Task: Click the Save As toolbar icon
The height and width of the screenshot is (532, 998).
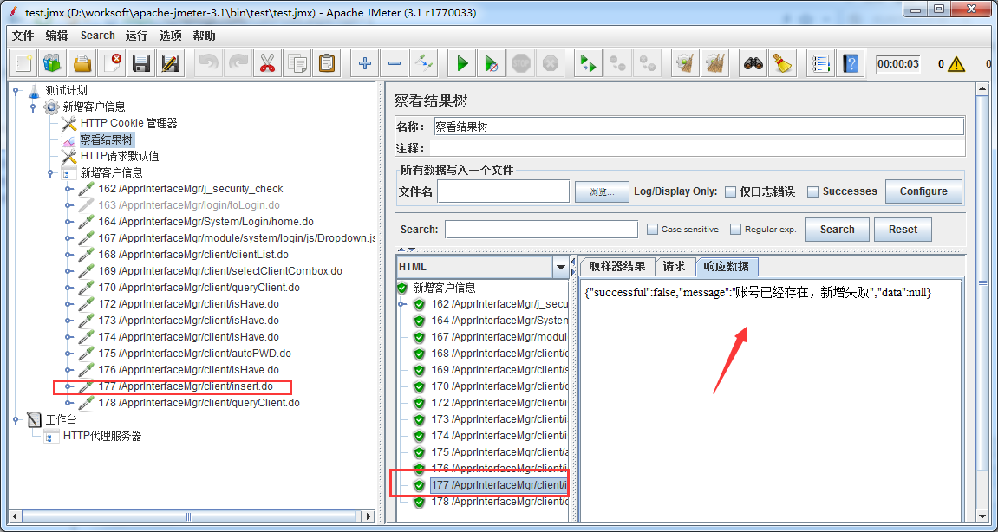Action: point(170,63)
